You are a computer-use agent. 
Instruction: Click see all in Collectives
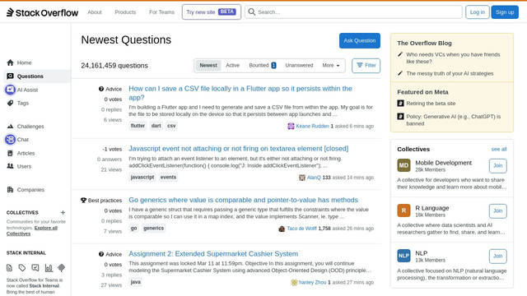pyautogui.click(x=499, y=149)
